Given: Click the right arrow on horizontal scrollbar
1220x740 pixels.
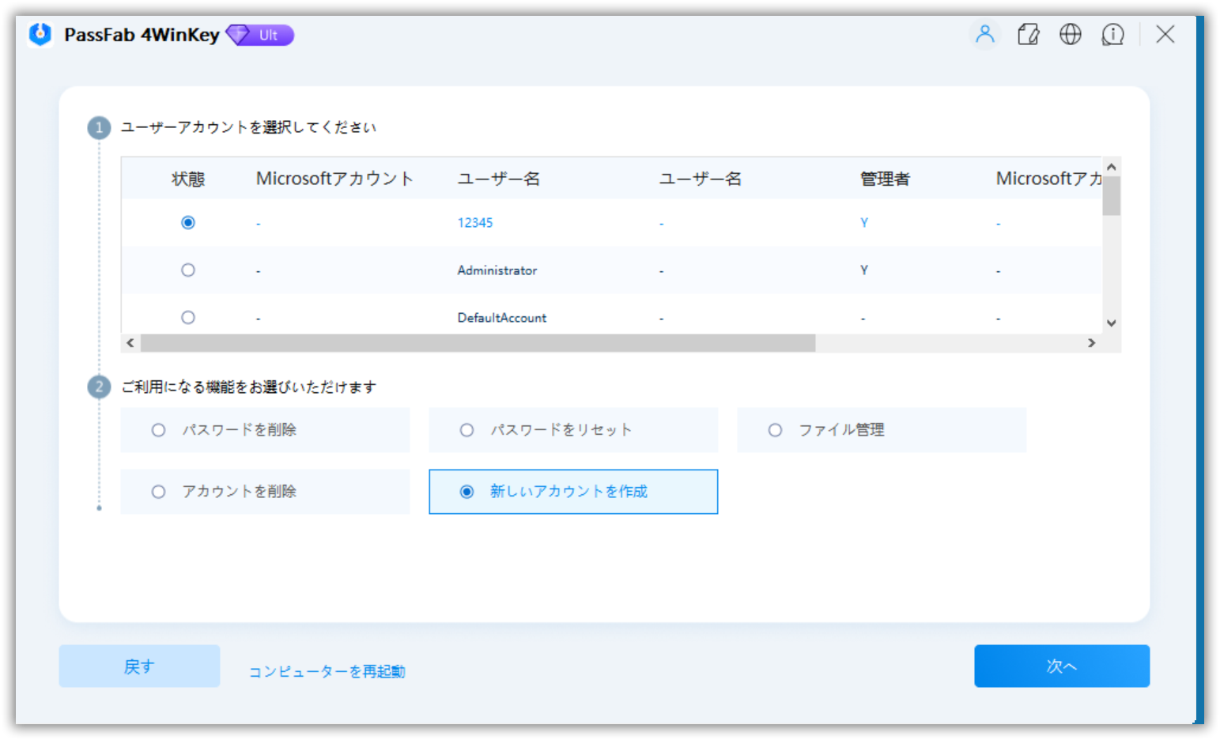Looking at the screenshot, I should (1092, 343).
